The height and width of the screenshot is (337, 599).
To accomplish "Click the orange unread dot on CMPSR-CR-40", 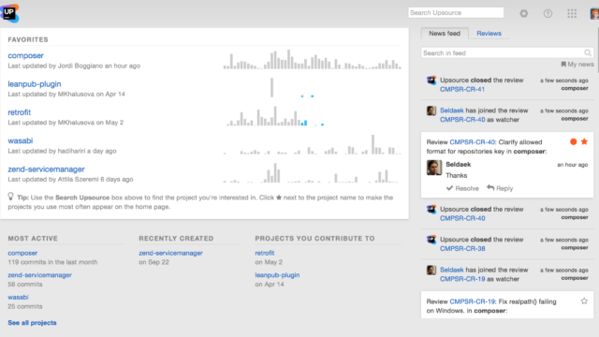I will [x=573, y=141].
